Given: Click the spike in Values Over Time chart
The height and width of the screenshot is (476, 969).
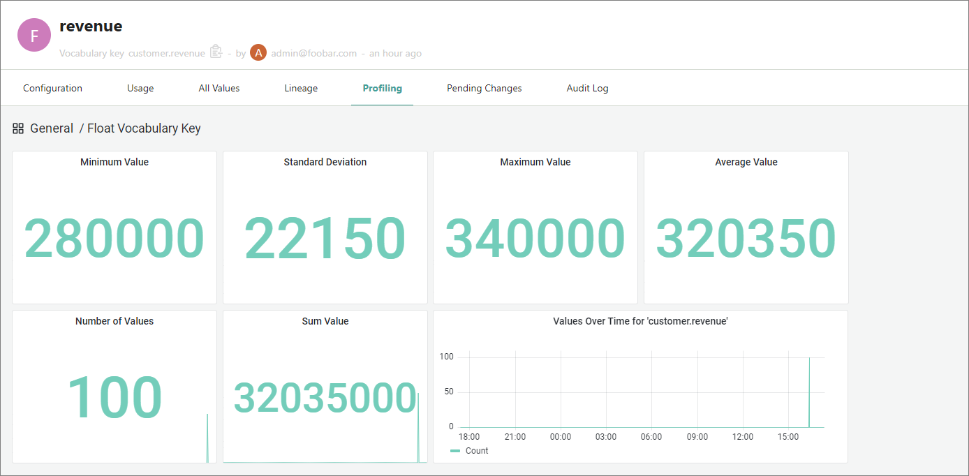Looking at the screenshot, I should tap(809, 391).
